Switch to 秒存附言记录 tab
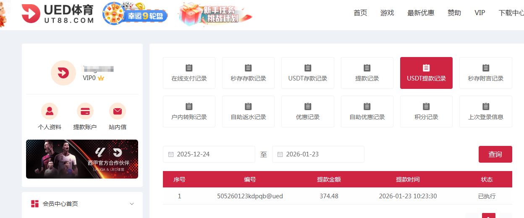 (486, 73)
